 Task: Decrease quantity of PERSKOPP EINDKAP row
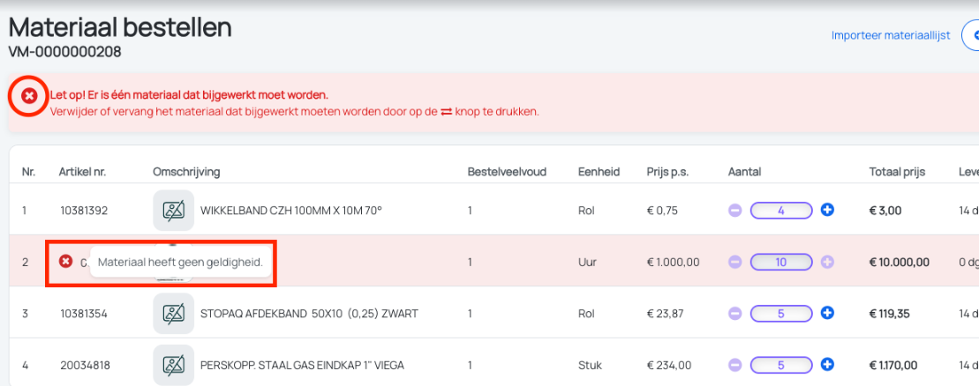734,365
